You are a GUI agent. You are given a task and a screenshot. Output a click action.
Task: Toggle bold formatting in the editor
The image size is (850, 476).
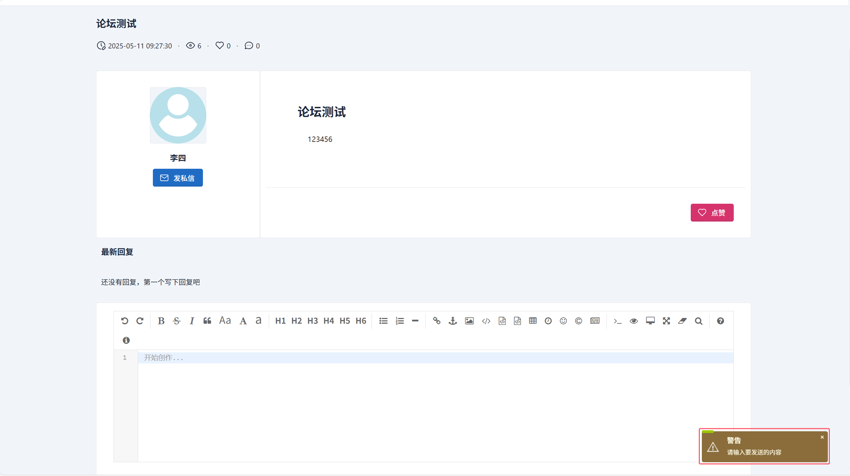click(161, 321)
